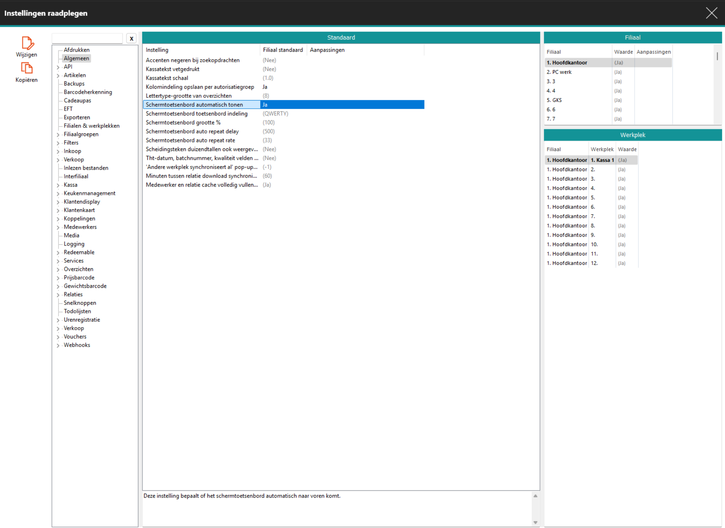Select the Kassatekst vetgedrukt setting row
Screen dimensions: 725x528
[x=173, y=69]
